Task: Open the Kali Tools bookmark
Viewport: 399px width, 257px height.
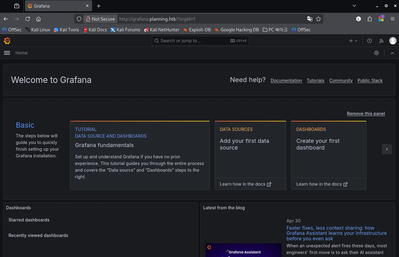Action: click(66, 30)
